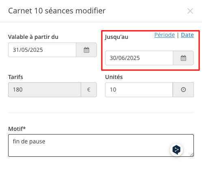
Task: Click the Valable à partir du label
Action: [x=33, y=37]
